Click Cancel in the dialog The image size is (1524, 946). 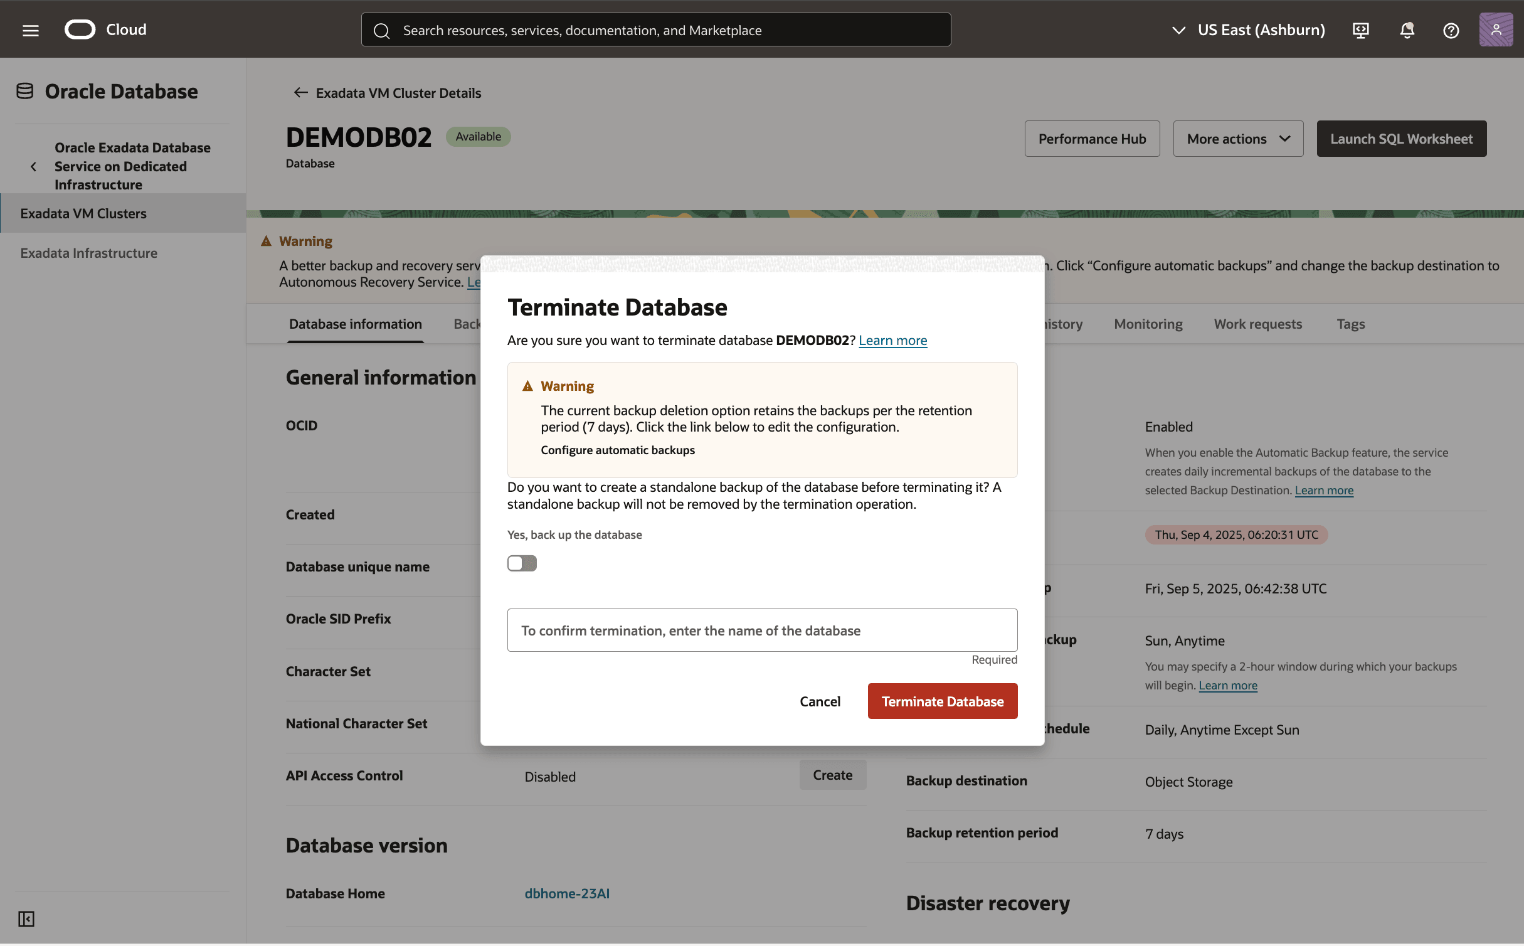point(820,701)
